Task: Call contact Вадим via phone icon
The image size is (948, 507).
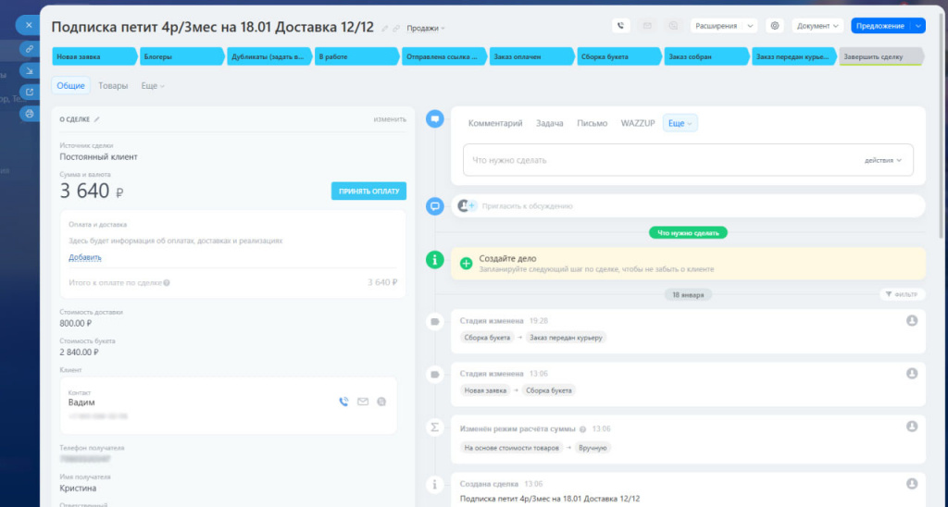Action: pyautogui.click(x=343, y=402)
